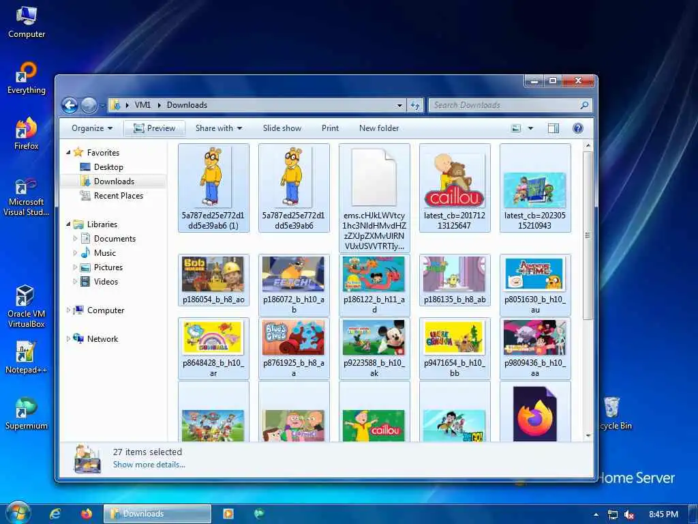Open Windows Media Player taskbar icon
The image size is (698, 524).
coord(228,514)
